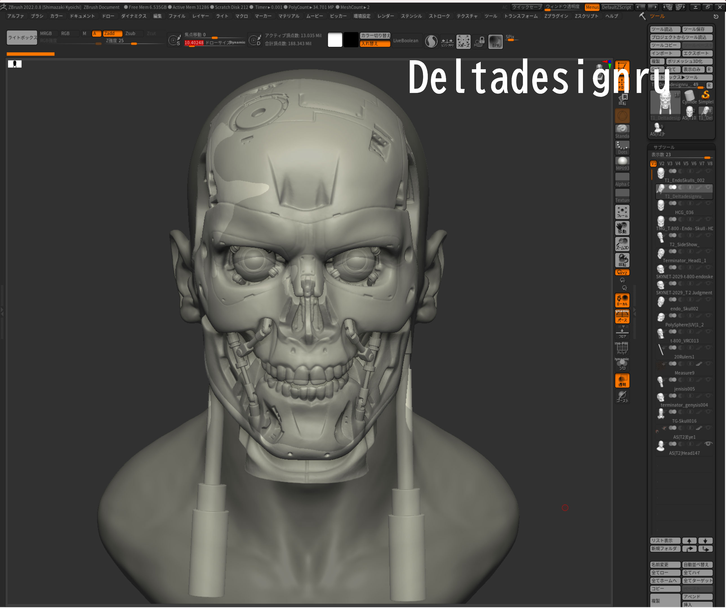The width and height of the screenshot is (726, 608).
Task: Toggle the symmetry (シンメトリ) icon
Action: 447,41
